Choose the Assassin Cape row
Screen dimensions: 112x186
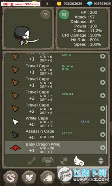click(x=56, y=135)
